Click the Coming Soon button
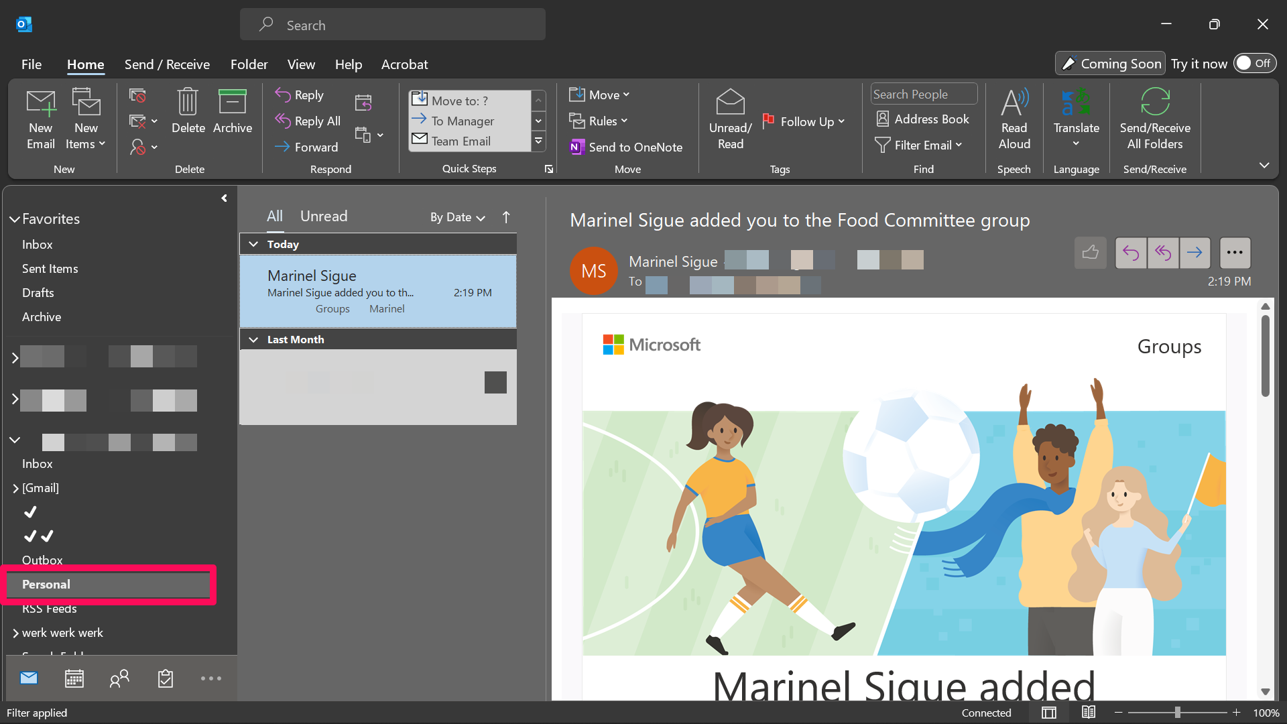This screenshot has width=1287, height=724. [x=1110, y=64]
